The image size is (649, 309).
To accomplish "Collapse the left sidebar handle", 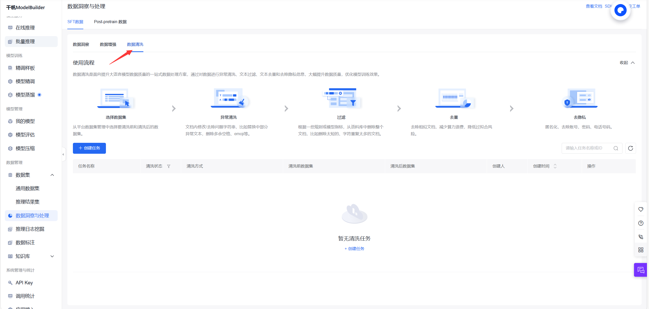I will point(63,154).
